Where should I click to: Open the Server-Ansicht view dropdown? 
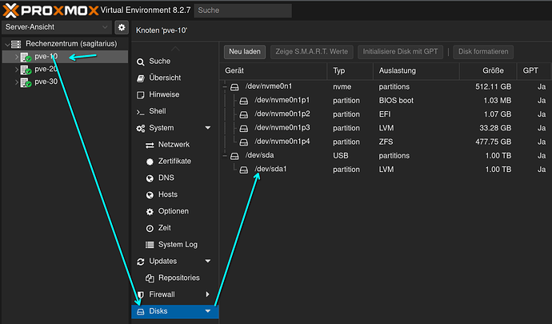(x=57, y=27)
